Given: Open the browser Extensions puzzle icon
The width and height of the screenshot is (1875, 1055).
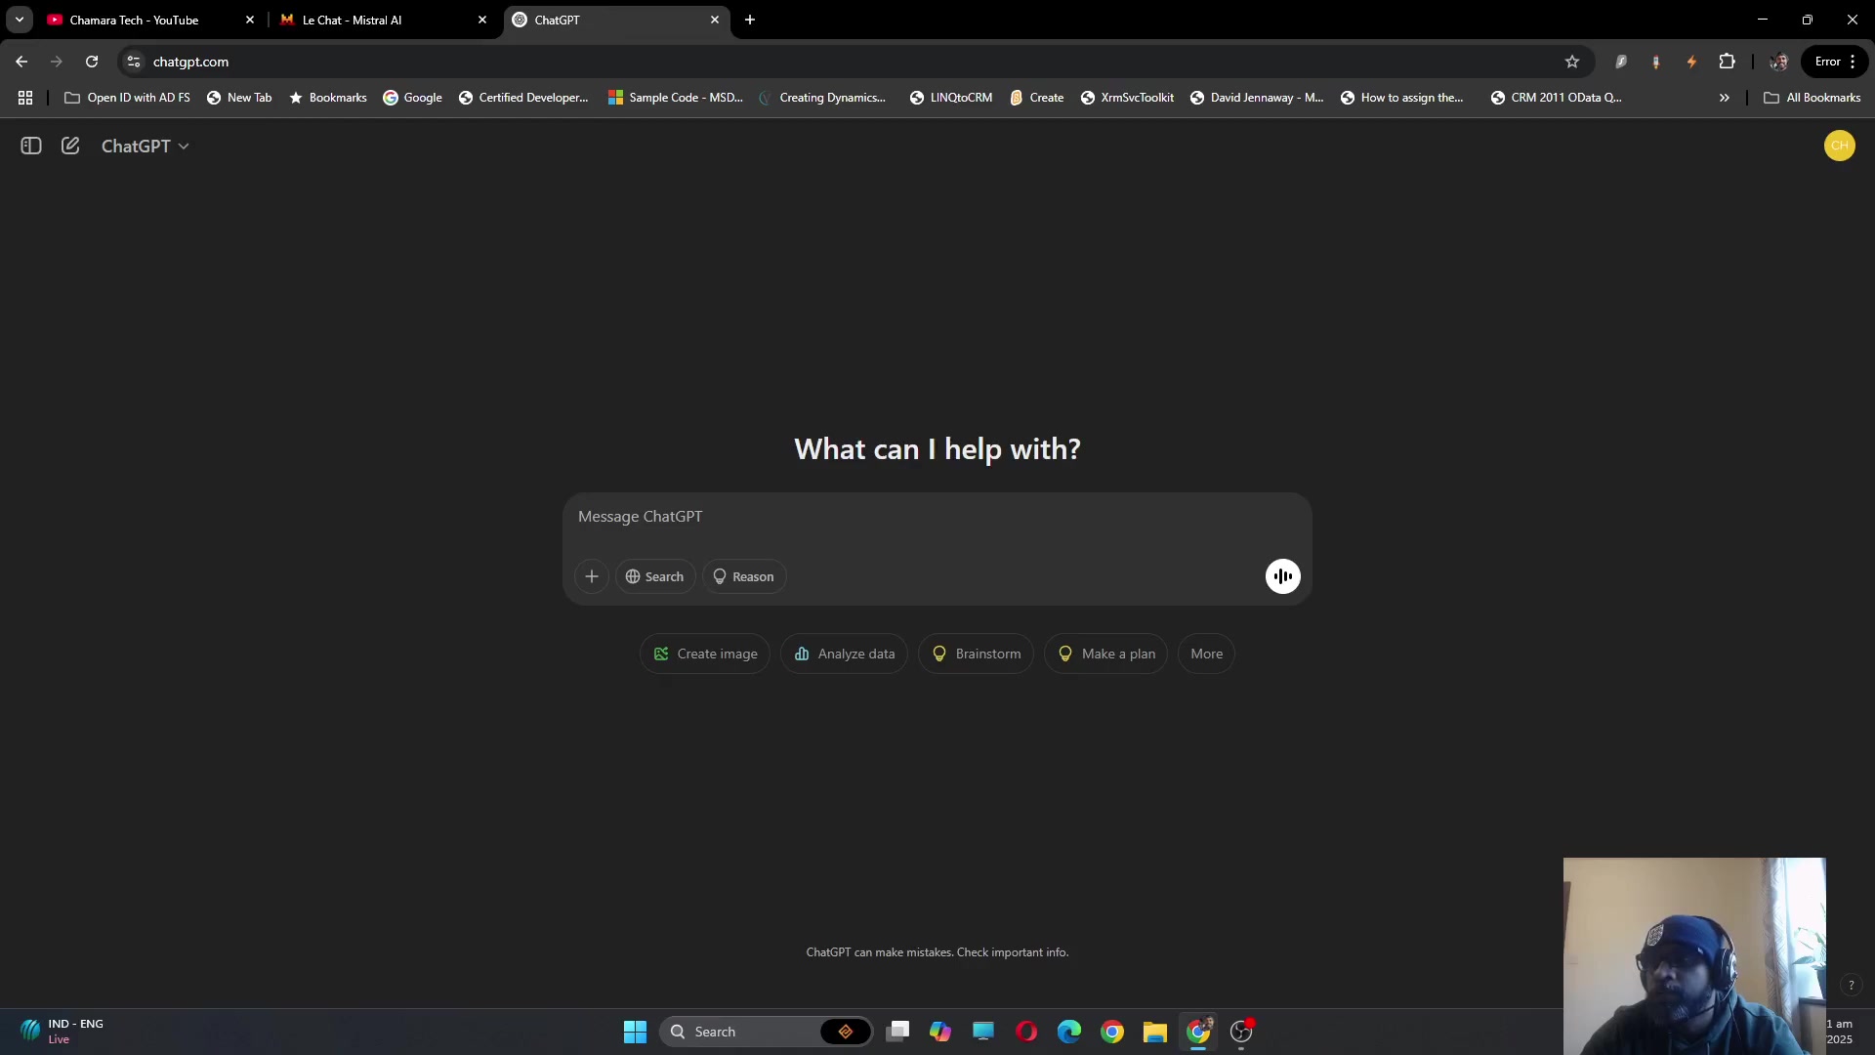Looking at the screenshot, I should [x=1727, y=62].
